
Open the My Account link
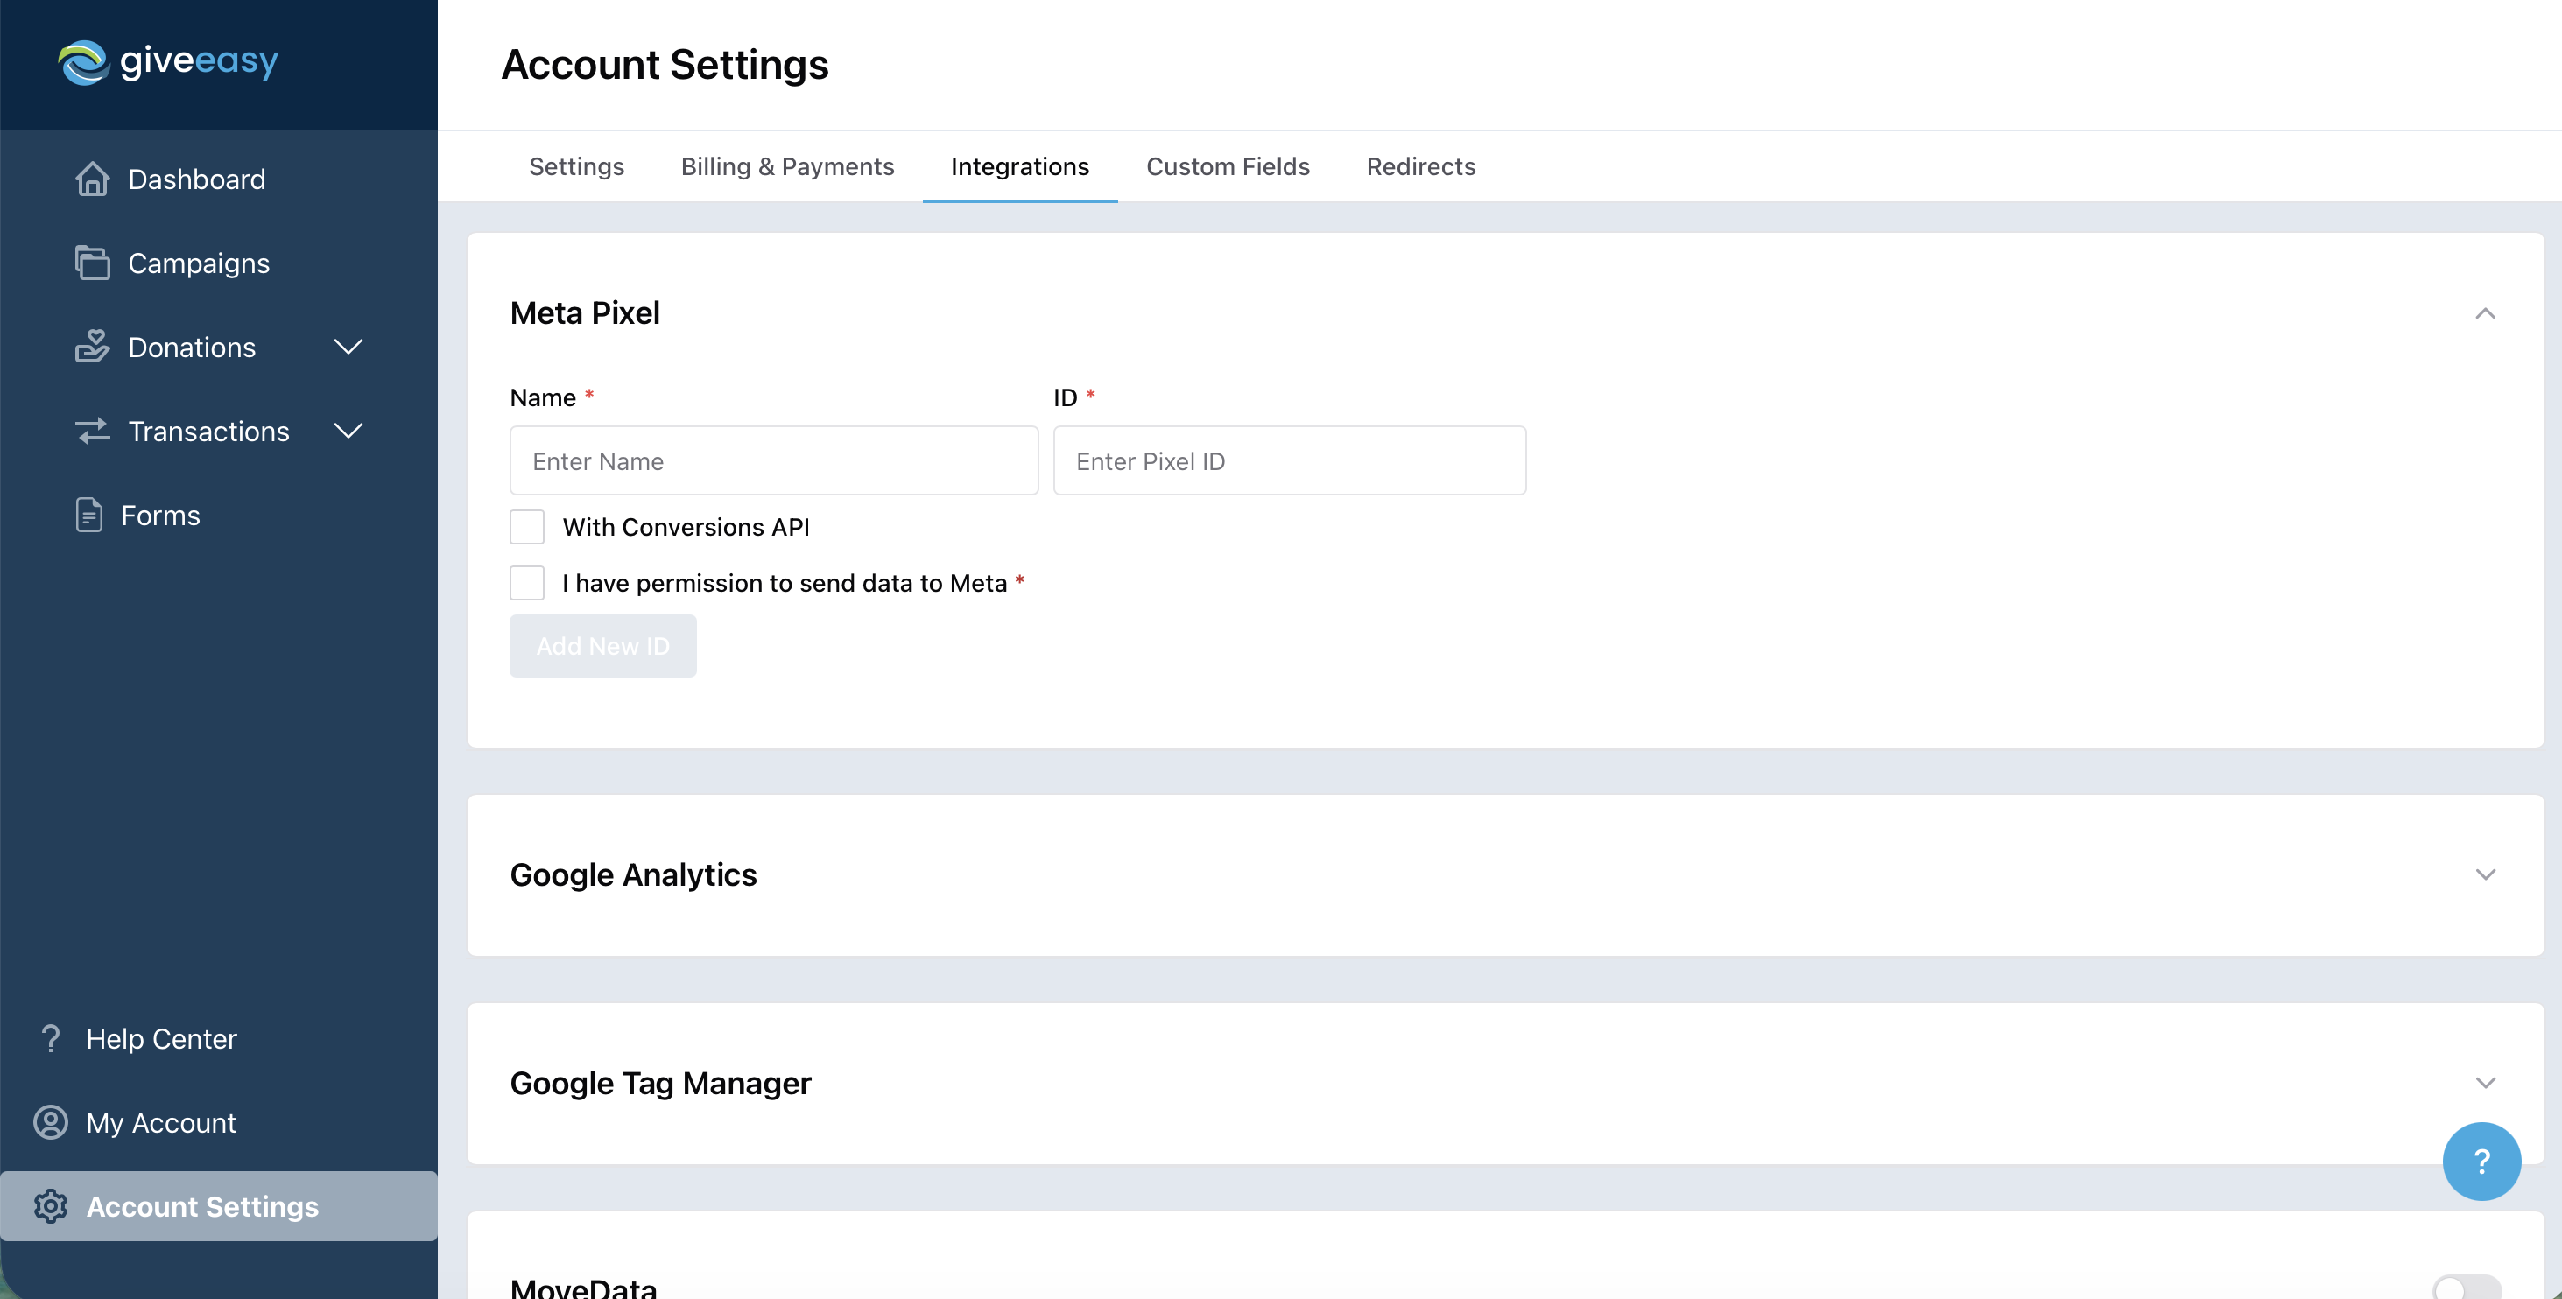tap(161, 1122)
